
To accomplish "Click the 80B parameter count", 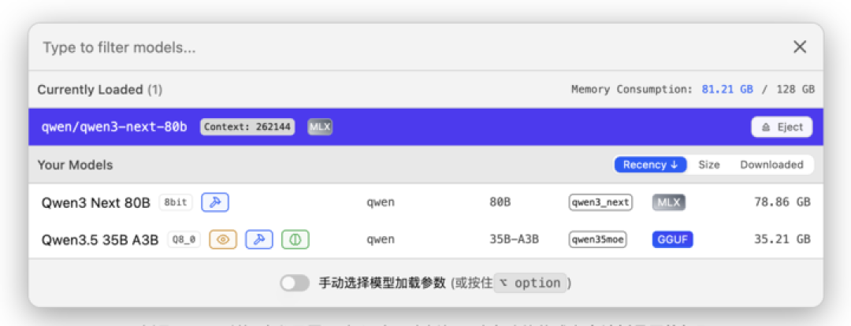I will click(500, 202).
